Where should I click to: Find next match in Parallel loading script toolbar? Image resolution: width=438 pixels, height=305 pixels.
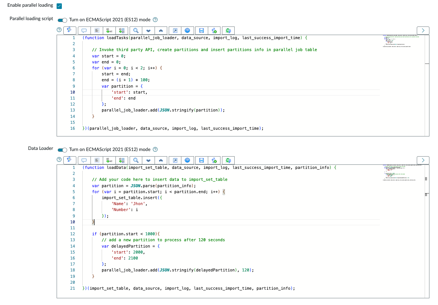pos(148,31)
